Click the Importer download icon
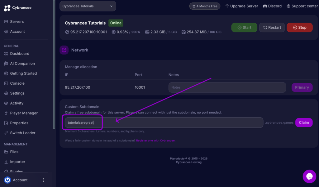Image resolution: width=319 pixels, height=187 pixels. coord(6,162)
